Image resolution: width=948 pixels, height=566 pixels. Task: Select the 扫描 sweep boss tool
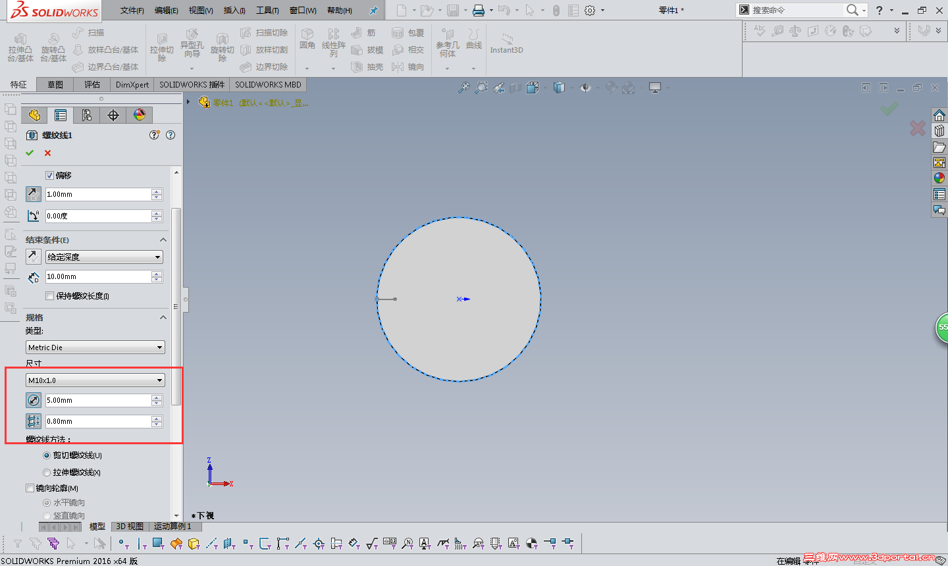click(x=89, y=32)
